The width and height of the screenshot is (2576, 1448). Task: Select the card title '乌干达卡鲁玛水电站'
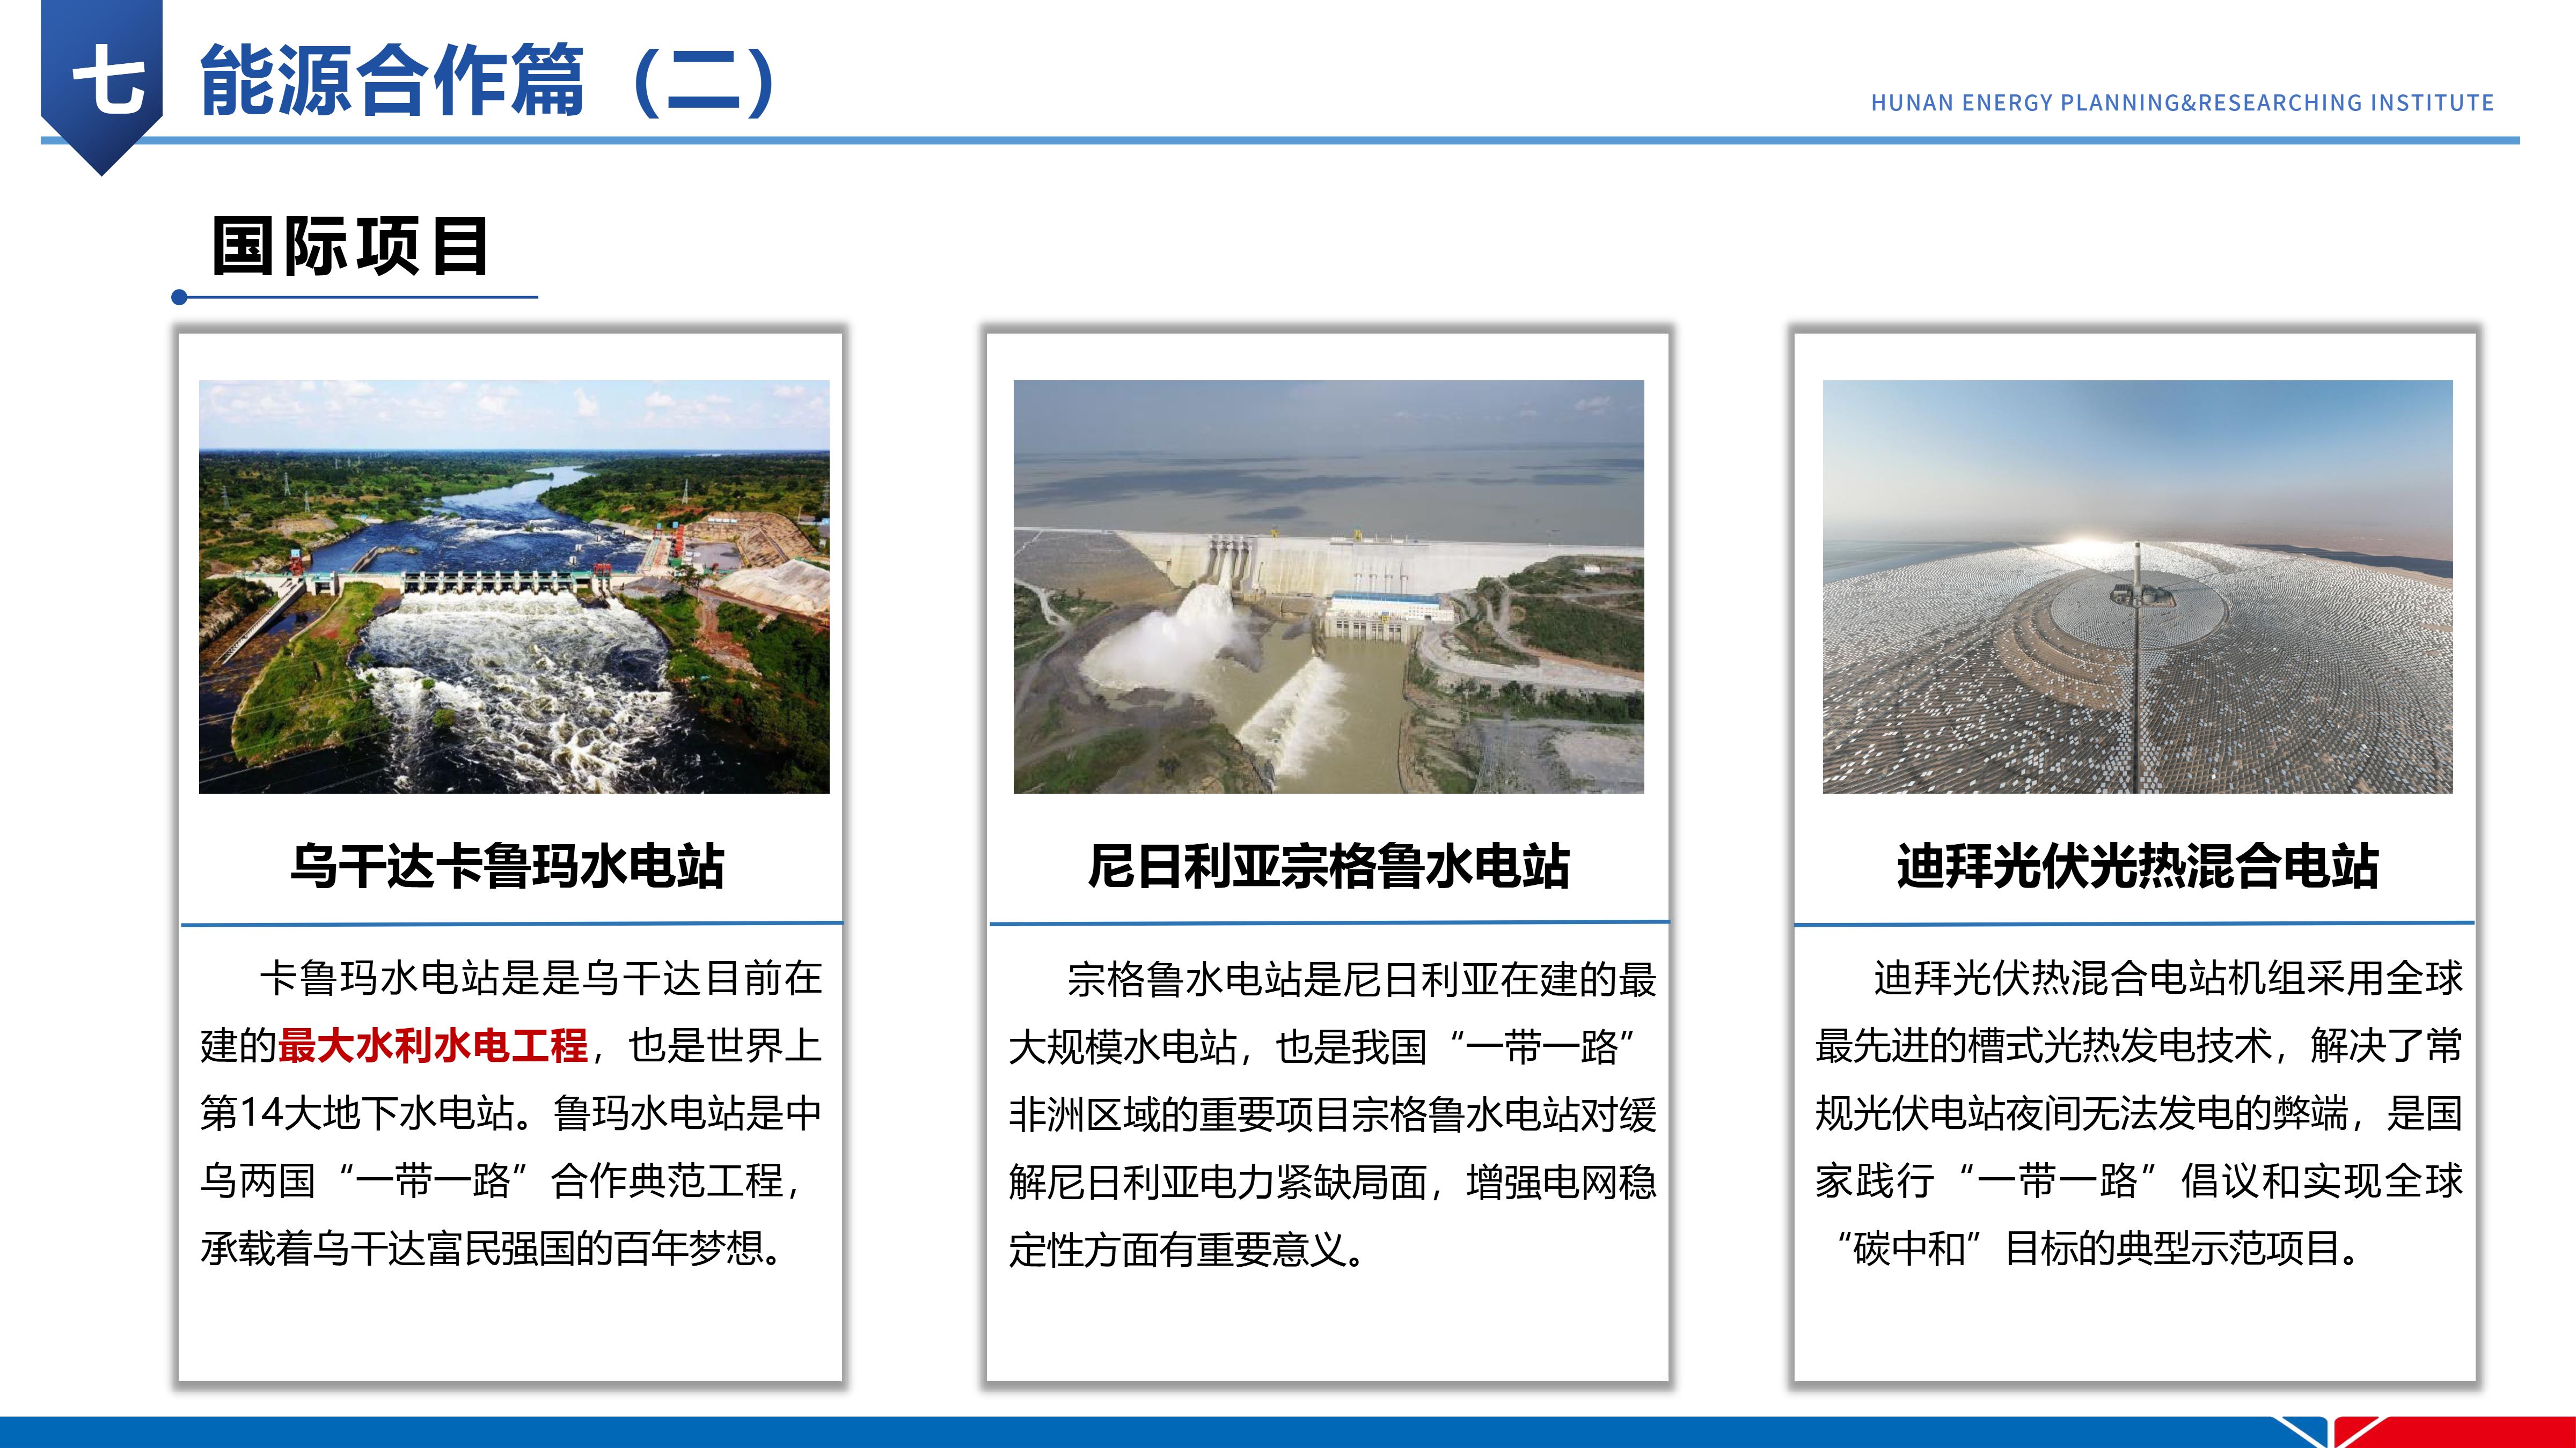click(x=508, y=866)
